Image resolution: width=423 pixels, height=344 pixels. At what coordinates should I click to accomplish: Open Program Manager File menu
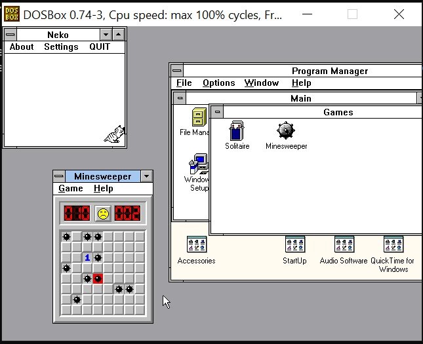click(x=184, y=83)
